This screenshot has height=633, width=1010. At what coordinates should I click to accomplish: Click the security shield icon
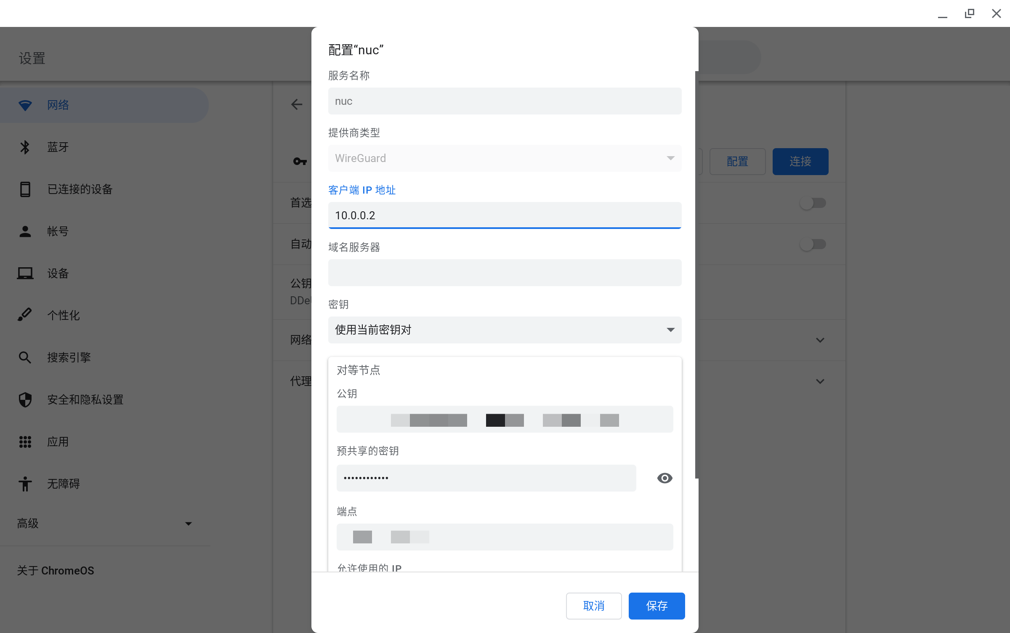click(25, 399)
